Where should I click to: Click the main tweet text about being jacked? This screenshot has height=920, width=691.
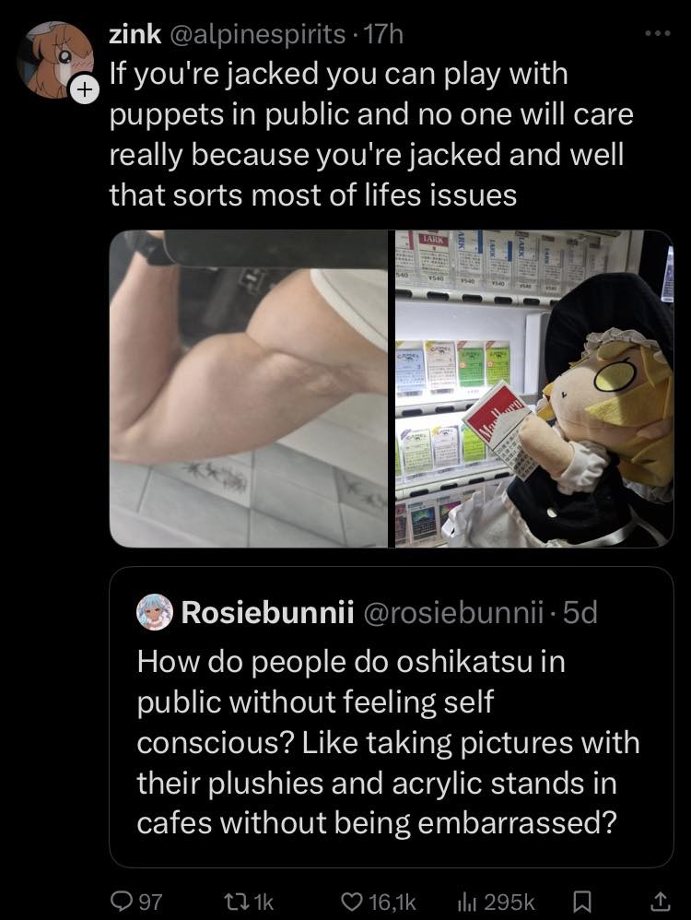(369, 134)
